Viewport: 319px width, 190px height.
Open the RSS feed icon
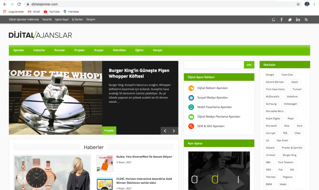coord(306,20)
